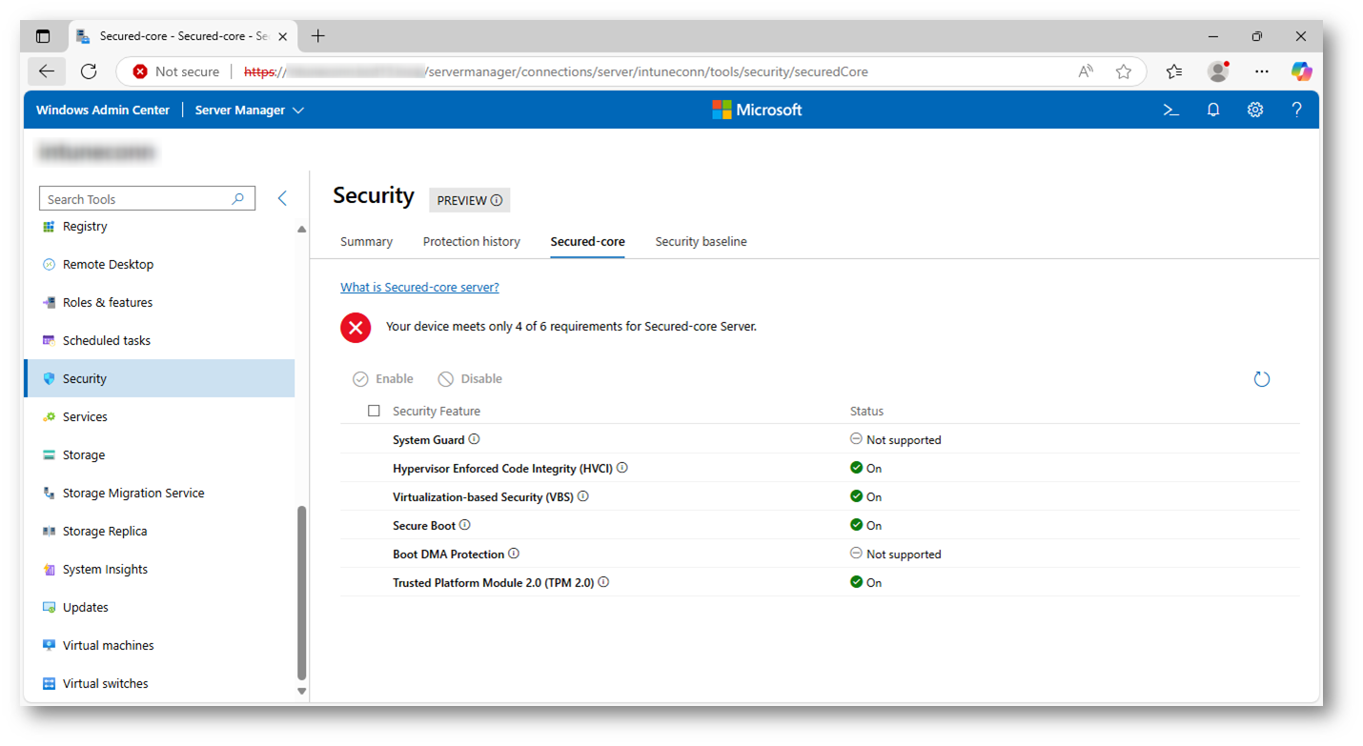Go back with browser back arrow
Viewport: 1363px width, 746px height.
(x=46, y=71)
